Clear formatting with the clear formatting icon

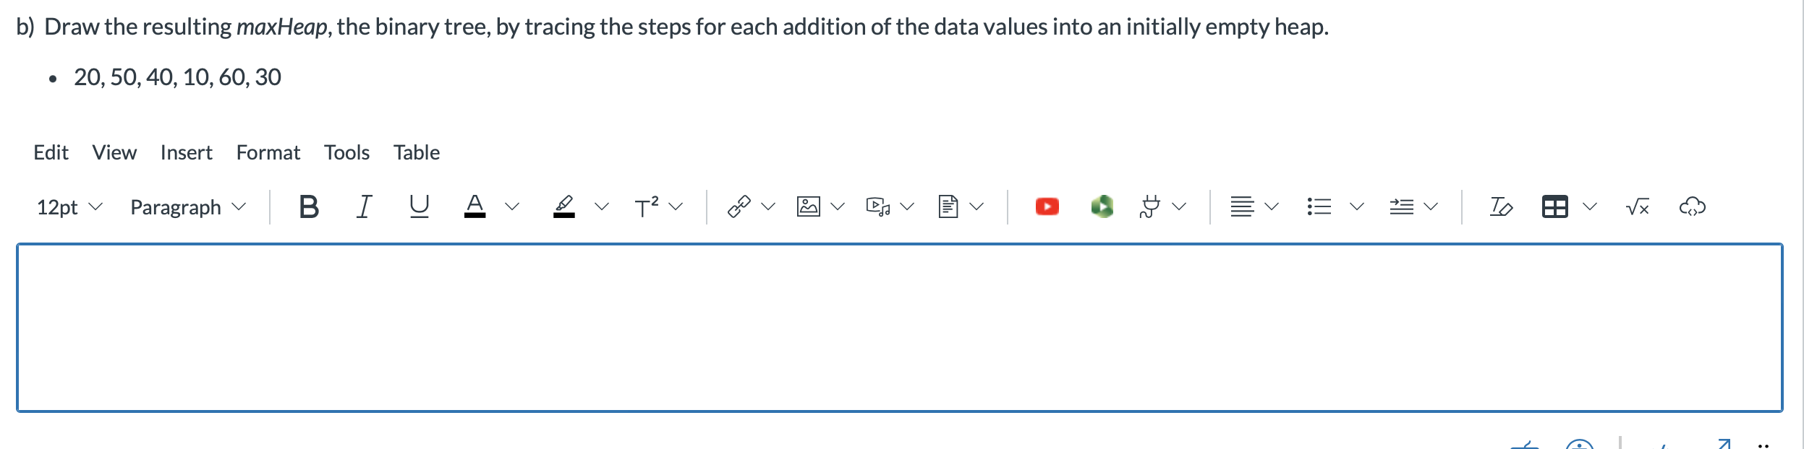pyautogui.click(x=1501, y=206)
